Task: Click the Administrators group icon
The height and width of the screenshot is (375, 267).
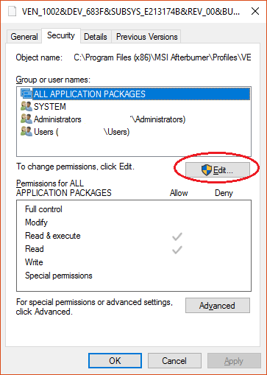Action: click(x=26, y=119)
